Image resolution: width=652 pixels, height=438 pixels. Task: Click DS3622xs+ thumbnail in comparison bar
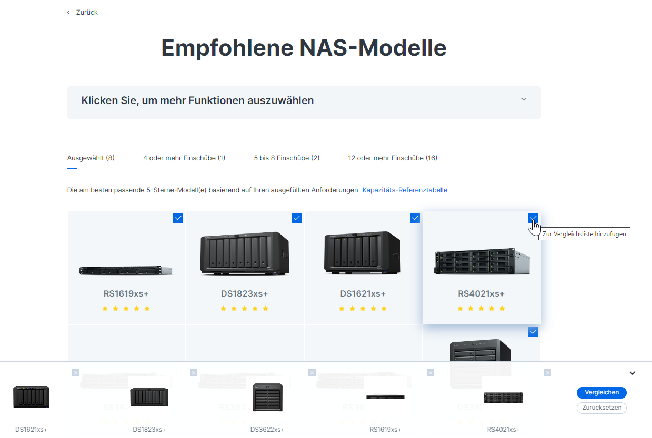click(267, 397)
